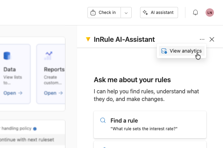This screenshot has height=148, width=223.
Task: Expand the Check in dropdown arrow
Action: coord(126,13)
